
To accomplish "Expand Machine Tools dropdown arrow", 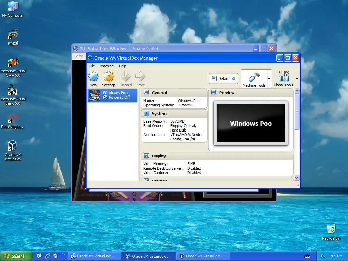I will 269,79.
